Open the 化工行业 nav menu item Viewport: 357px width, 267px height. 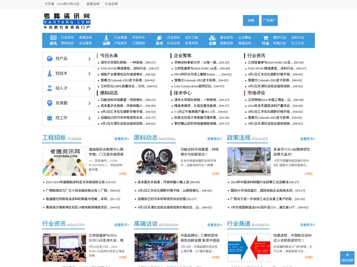tap(297, 43)
